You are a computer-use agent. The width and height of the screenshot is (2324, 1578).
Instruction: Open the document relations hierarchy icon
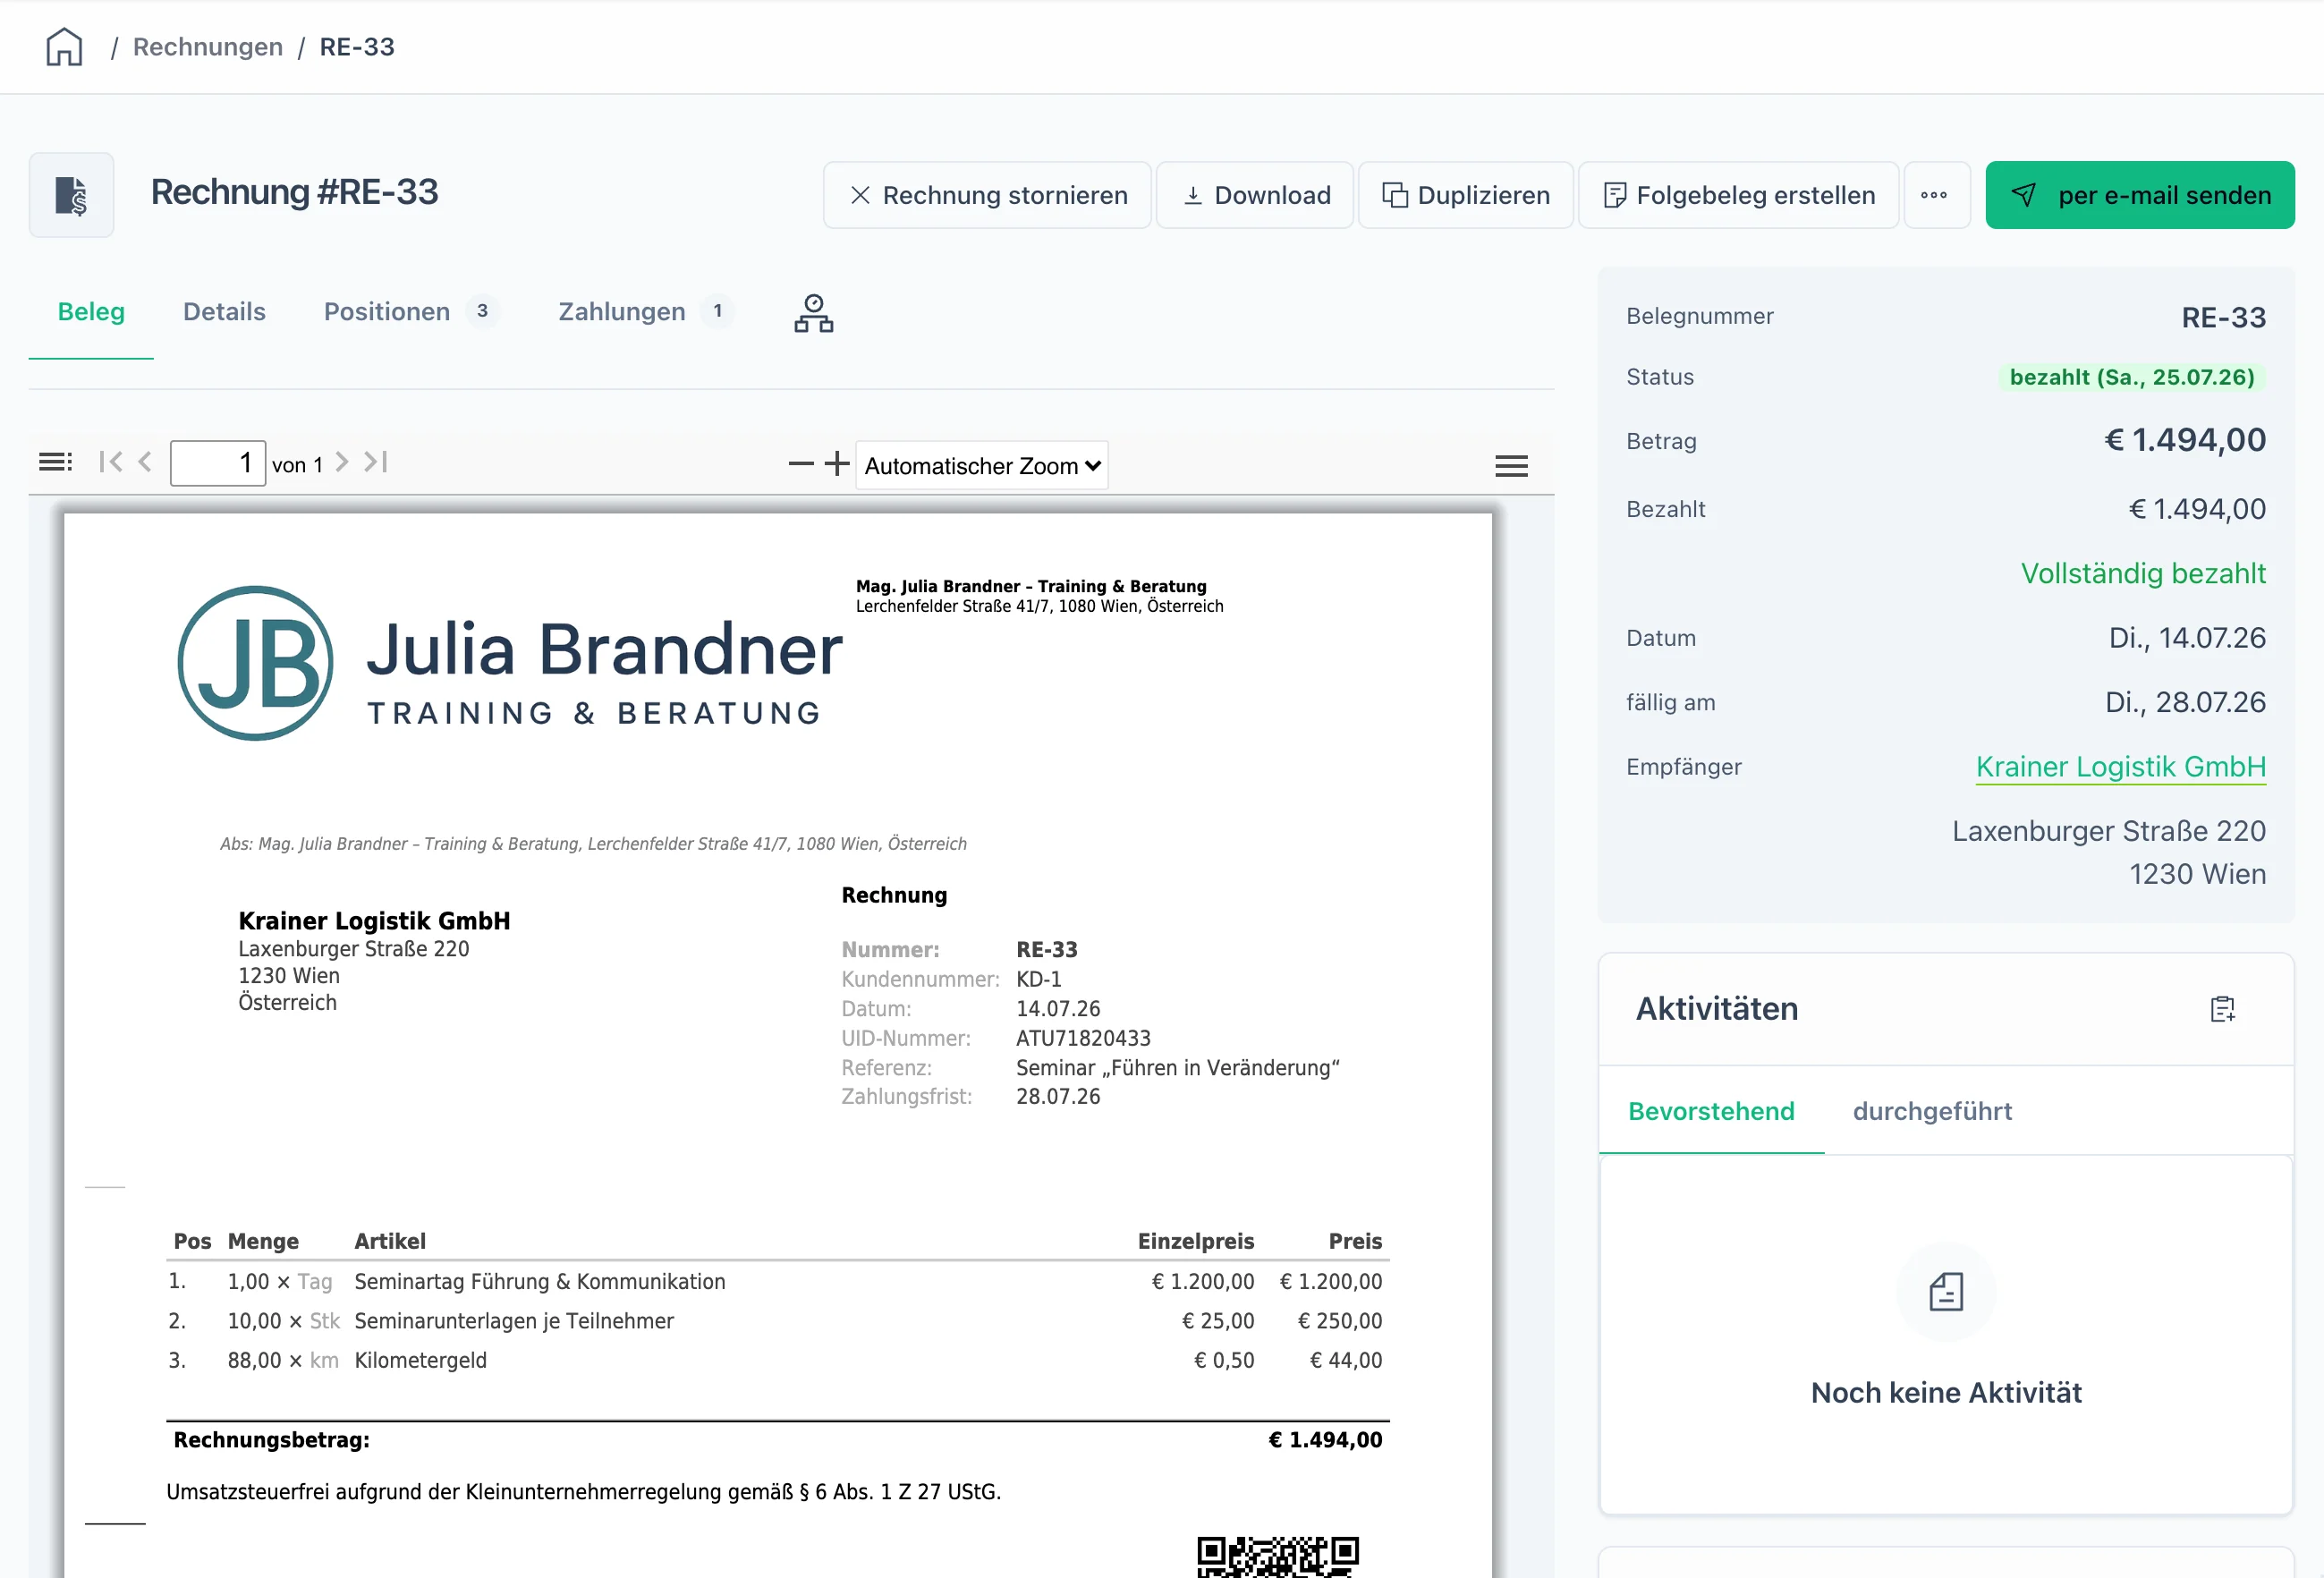coord(814,313)
